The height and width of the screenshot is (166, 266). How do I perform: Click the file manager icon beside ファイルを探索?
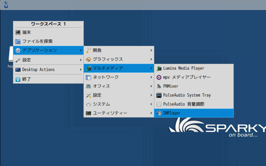click(18, 41)
